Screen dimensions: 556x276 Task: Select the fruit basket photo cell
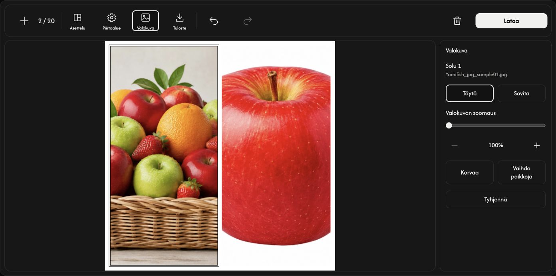[164, 156]
